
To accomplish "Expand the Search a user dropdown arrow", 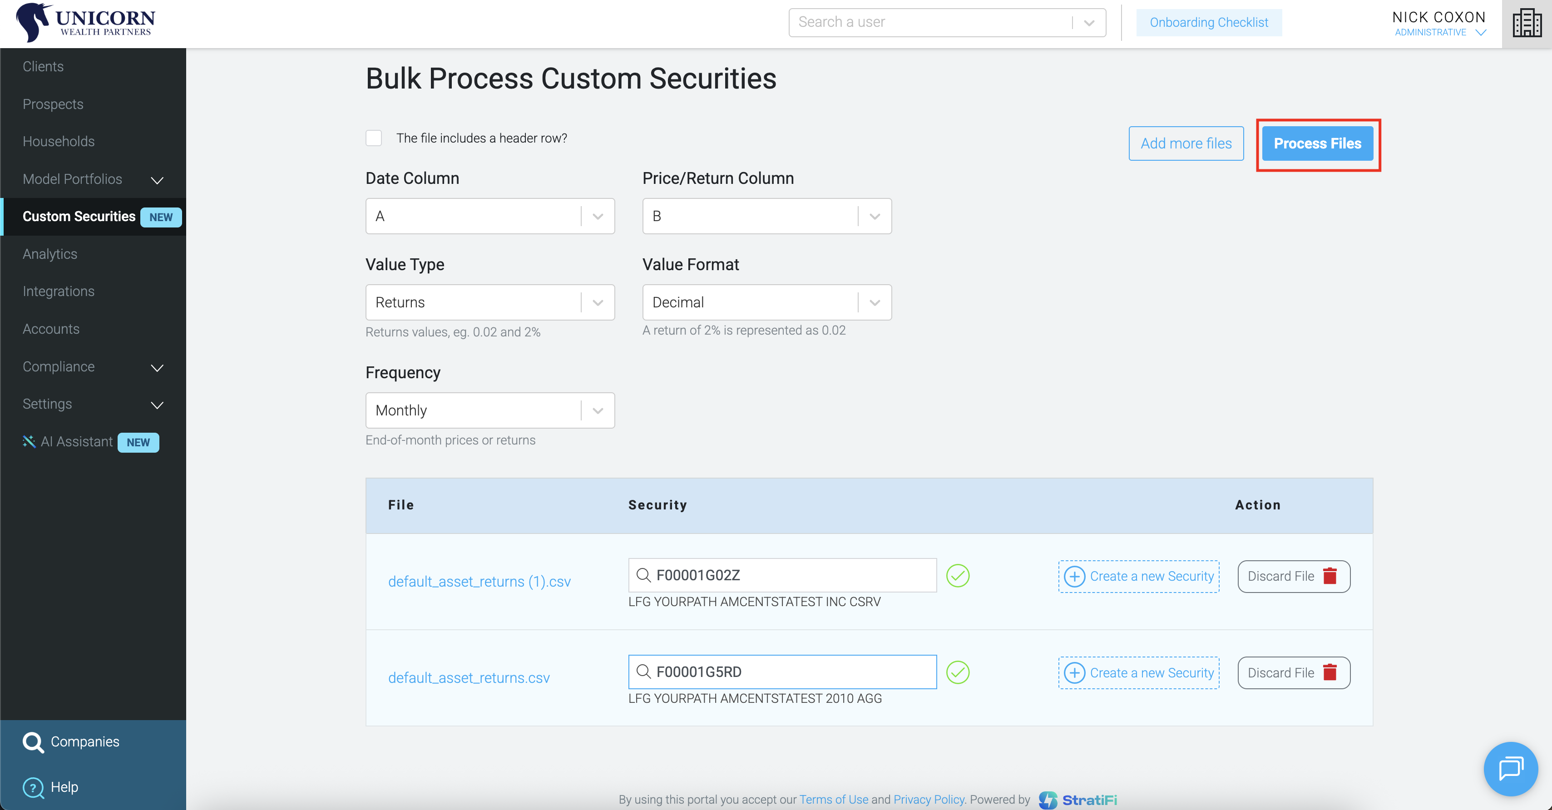I will 1089,23.
